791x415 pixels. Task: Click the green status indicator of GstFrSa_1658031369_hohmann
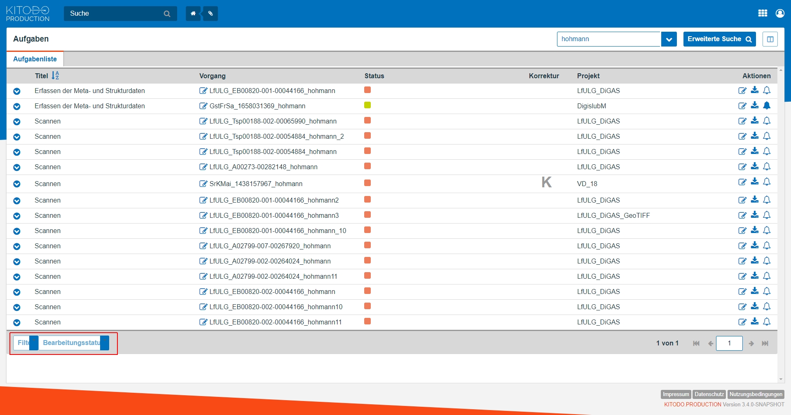coord(368,105)
